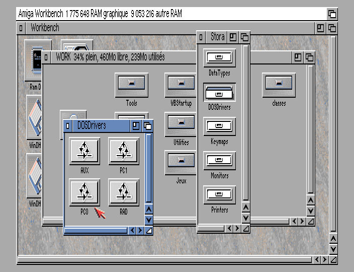354x272 pixels.
Task: Click the depth gadget of WORK window
Action: tap(309, 57)
